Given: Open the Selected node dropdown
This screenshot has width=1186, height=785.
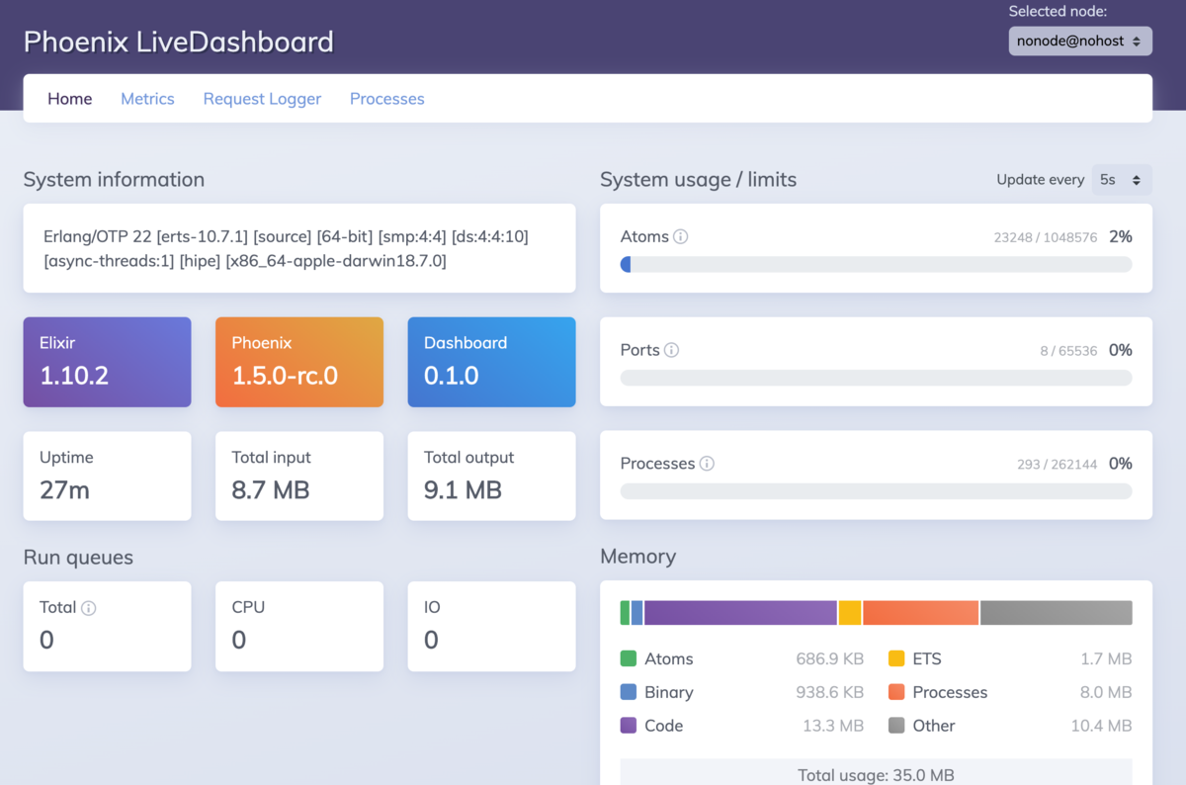Looking at the screenshot, I should pos(1080,41).
